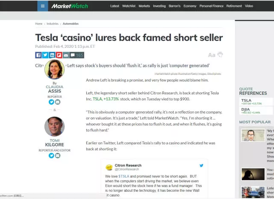274x199 pixels.
Task: Print the article with printer icon
Action: click(x=220, y=55)
